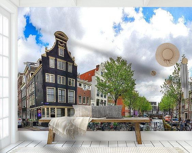The image size is (192, 153).
Task: Click the right wooden bench leg
Action: pos(138,133)
